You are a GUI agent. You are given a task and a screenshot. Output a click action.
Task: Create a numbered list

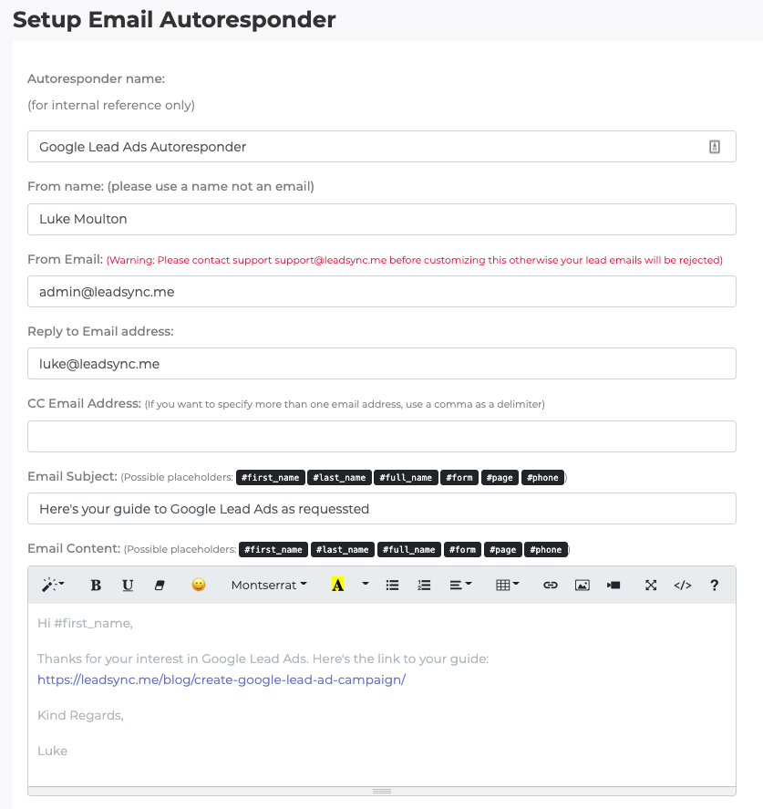(x=424, y=585)
